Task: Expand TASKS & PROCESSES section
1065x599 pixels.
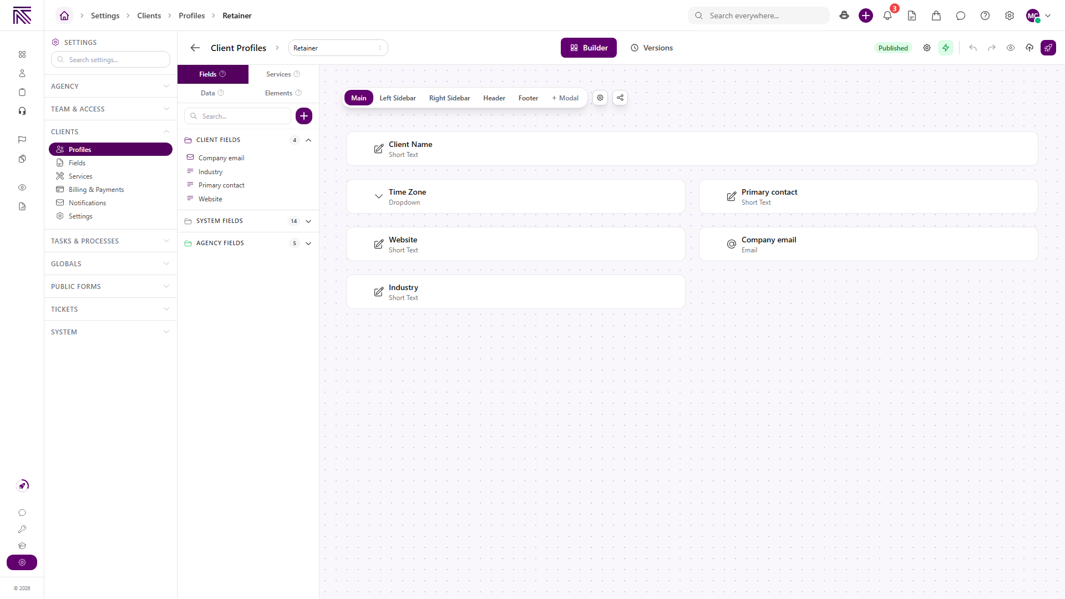Action: (110, 241)
